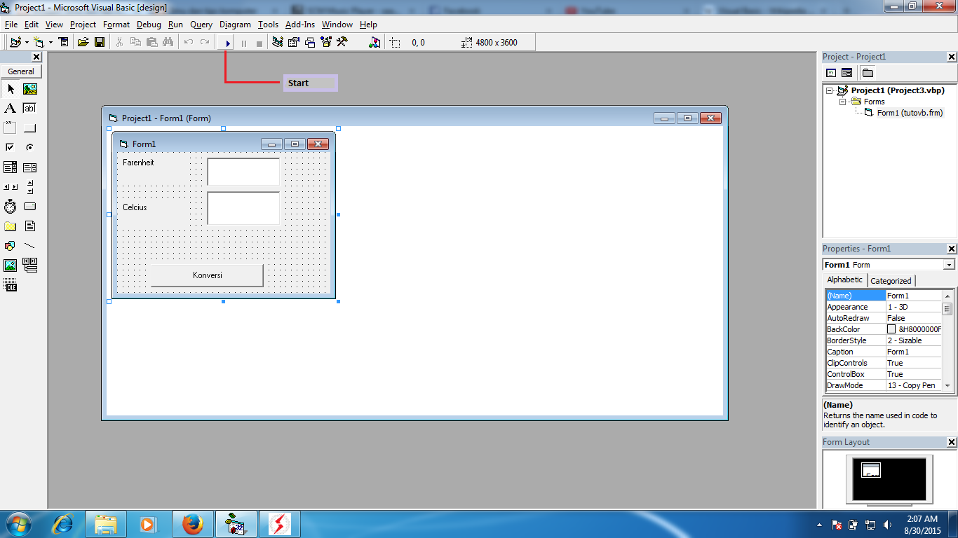The width and height of the screenshot is (958, 538).
Task: Click the Object Browser toolbar icon
Action: coord(326,42)
